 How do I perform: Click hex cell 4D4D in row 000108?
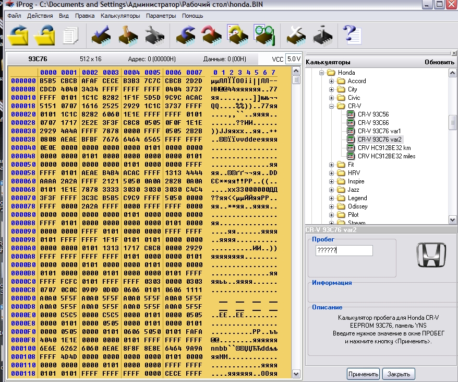pyautogui.click(x=69, y=357)
